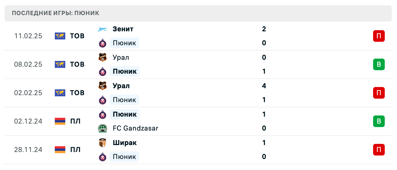Screen dimensions: 397x170
Task: Click the Последние игры: Пюник header
Action: pyautogui.click(x=56, y=13)
